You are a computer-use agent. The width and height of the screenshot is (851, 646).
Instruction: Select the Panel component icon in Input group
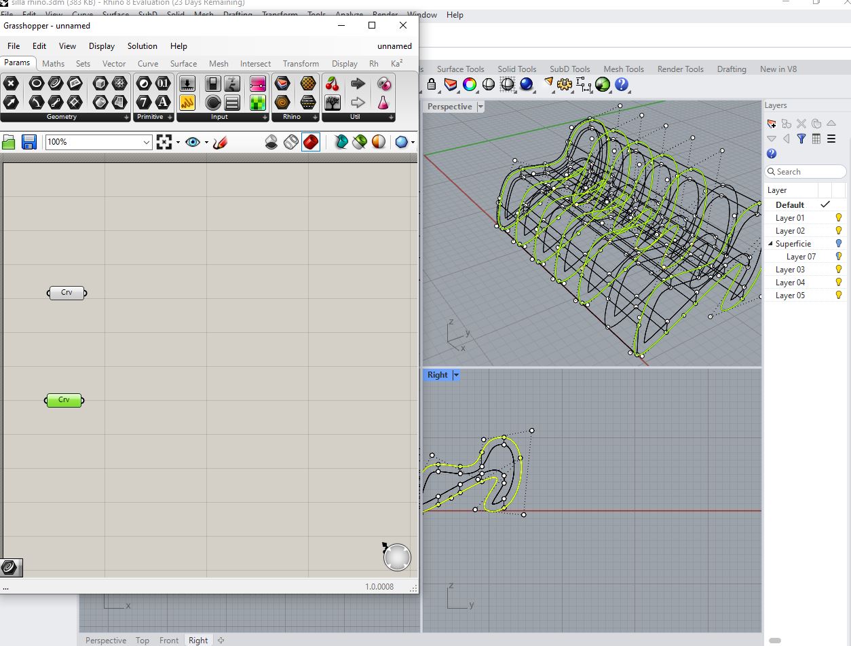232,102
